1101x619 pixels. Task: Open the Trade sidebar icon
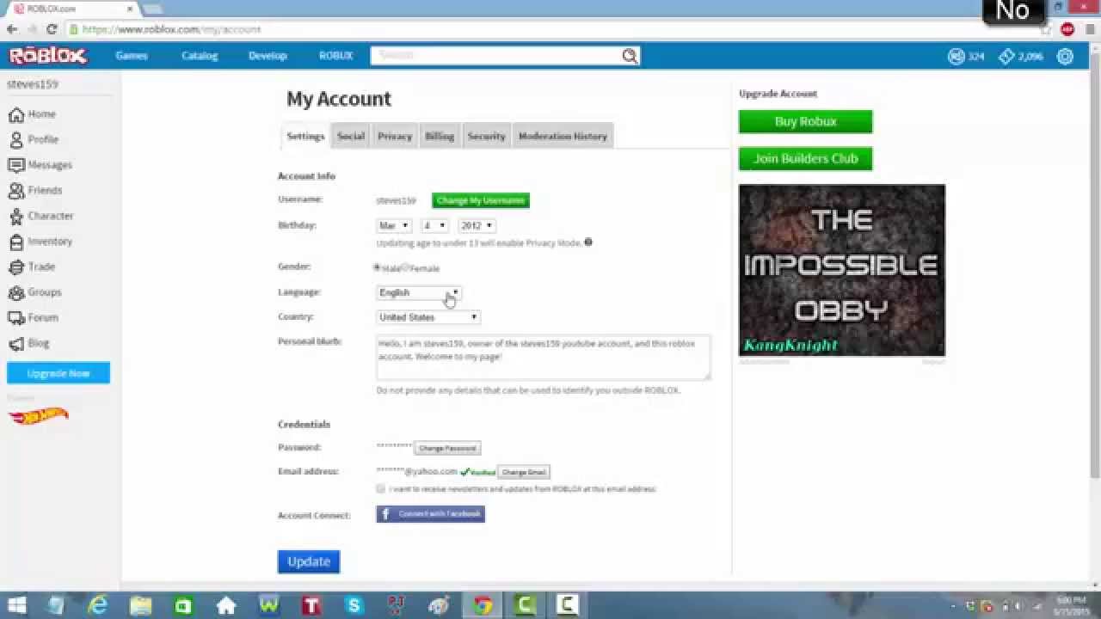click(x=15, y=267)
